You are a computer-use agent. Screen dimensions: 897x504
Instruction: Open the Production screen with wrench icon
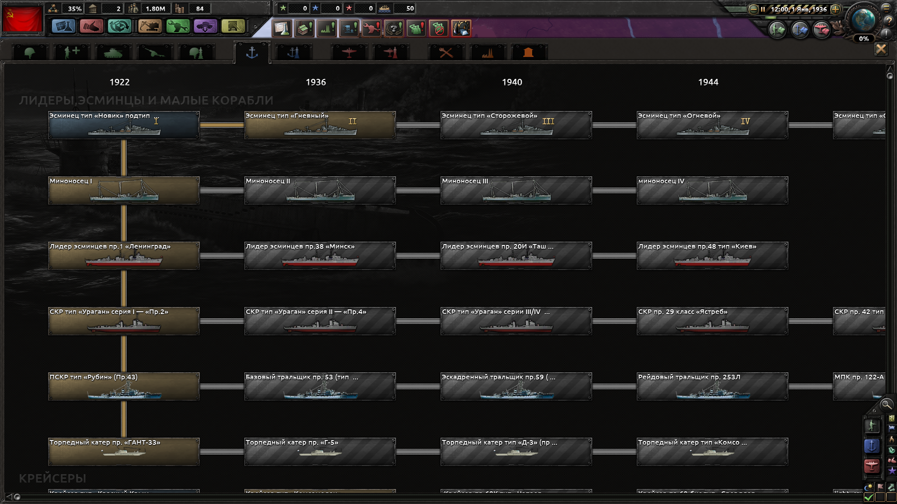coord(178,27)
